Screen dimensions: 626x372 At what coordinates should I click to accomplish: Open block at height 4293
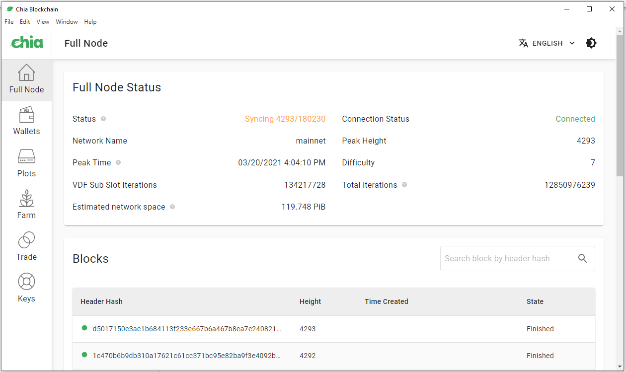[186, 329]
